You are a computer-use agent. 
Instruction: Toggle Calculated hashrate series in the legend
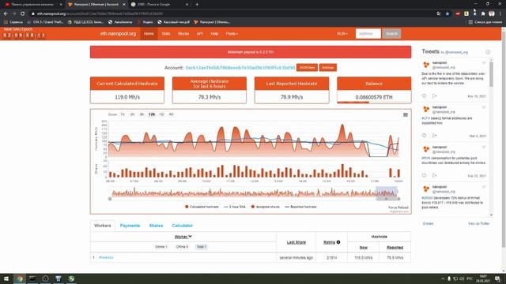202,207
